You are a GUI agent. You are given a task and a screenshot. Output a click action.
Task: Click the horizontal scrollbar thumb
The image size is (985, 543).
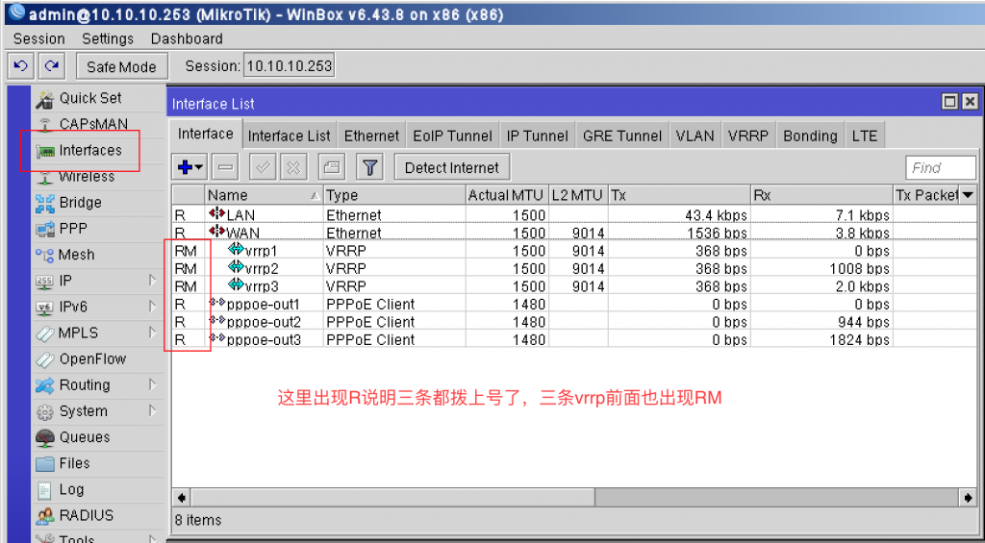point(393,498)
